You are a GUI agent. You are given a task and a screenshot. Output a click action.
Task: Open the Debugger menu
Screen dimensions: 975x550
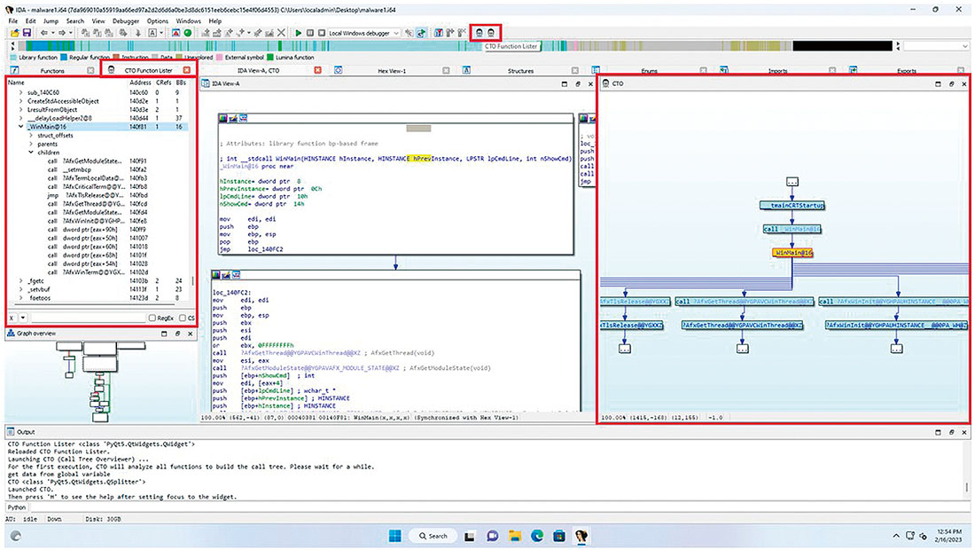125,20
